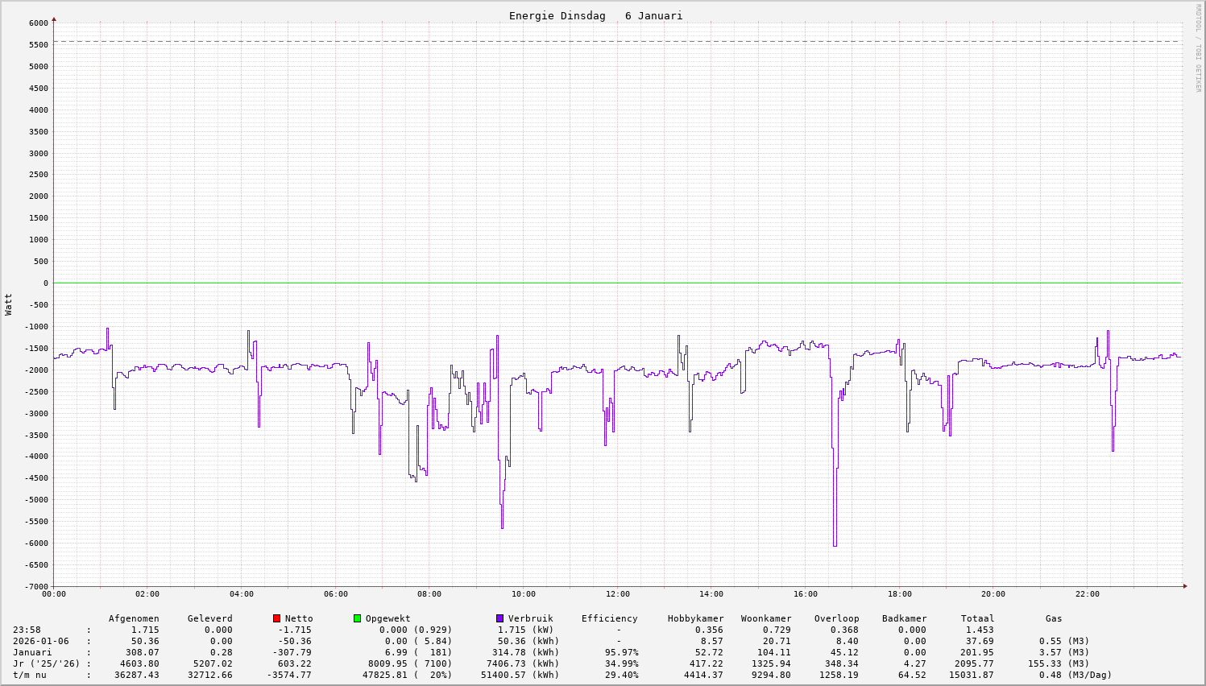
Task: Click the 12:00 time label on x-axis
Action: 618,594
